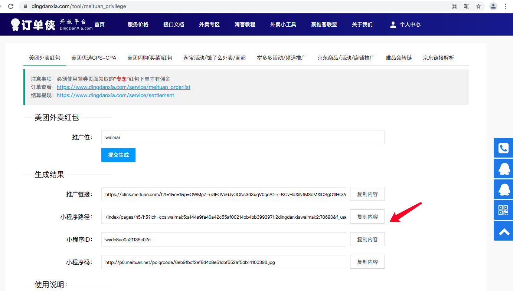Bookmark this page with the star icon
The image size is (513, 291).
tap(478, 6)
